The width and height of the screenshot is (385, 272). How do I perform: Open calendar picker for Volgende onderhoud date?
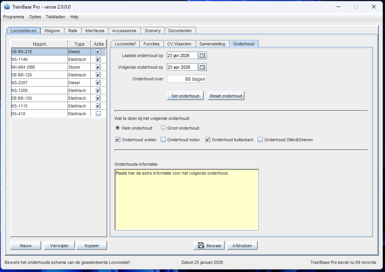click(203, 67)
